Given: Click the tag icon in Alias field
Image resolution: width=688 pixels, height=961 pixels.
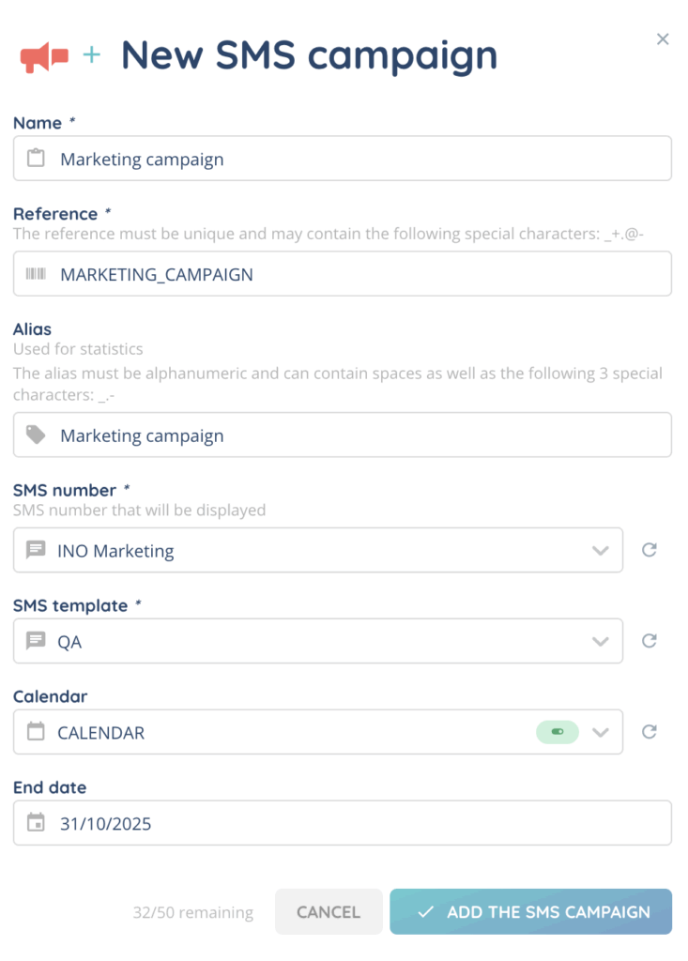Looking at the screenshot, I should (36, 435).
